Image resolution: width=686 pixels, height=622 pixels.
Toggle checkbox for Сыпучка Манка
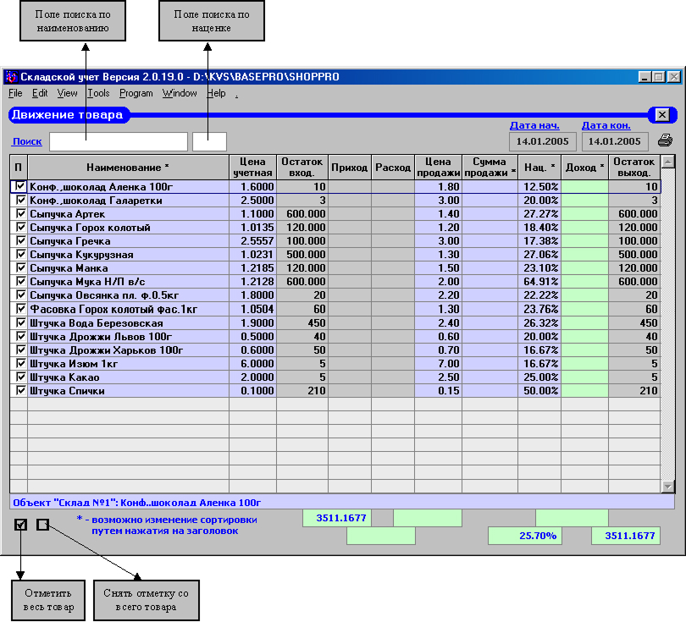point(20,267)
